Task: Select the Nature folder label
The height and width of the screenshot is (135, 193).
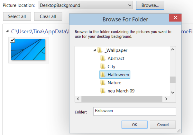Action: (114, 83)
